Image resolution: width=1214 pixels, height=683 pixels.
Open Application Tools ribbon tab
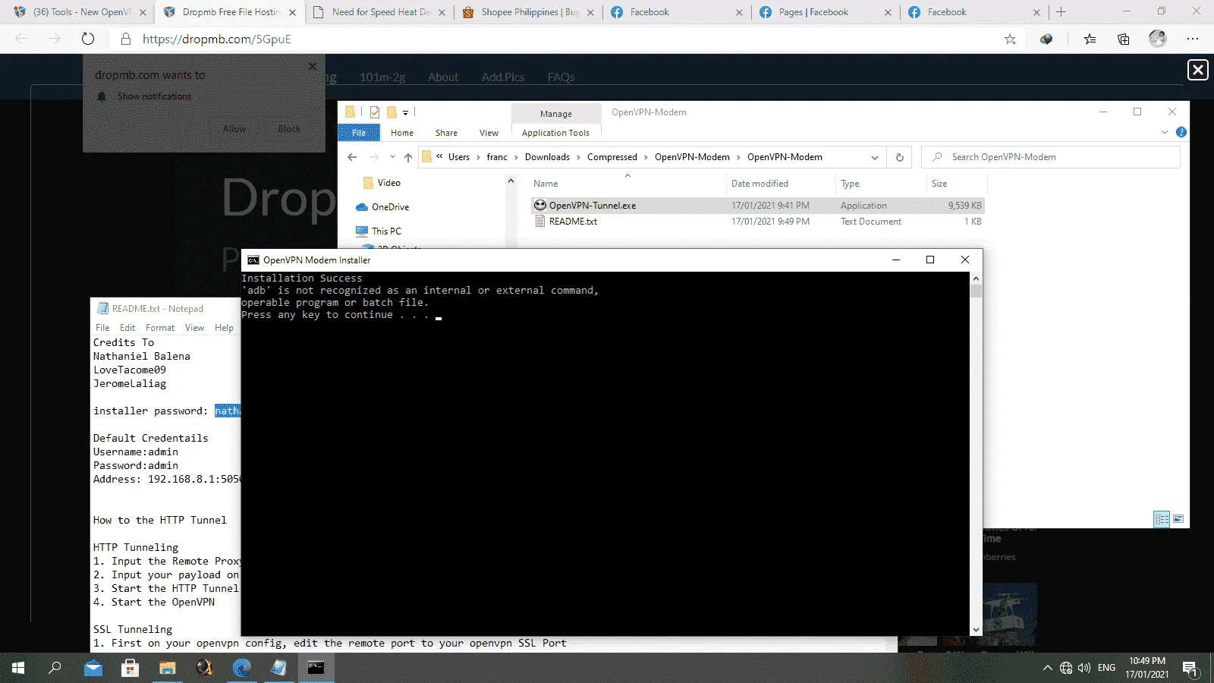point(555,133)
